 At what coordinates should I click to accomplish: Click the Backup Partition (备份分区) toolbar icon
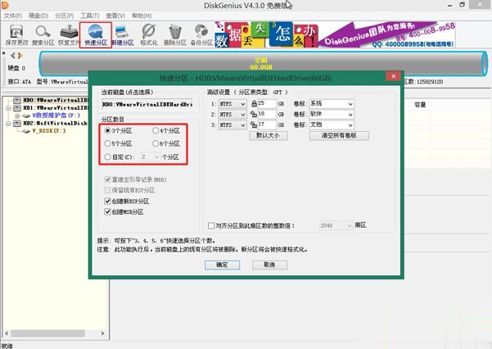point(201,34)
